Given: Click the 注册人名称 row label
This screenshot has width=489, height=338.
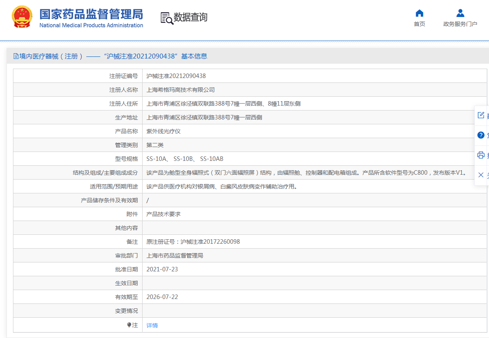Looking at the screenshot, I should pos(123,90).
